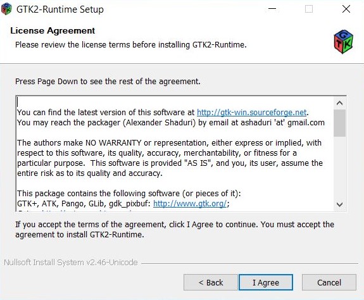The width and height of the screenshot is (364, 300).
Task: Click the empty scrollbar track below the thumb
Action: tap(339, 168)
